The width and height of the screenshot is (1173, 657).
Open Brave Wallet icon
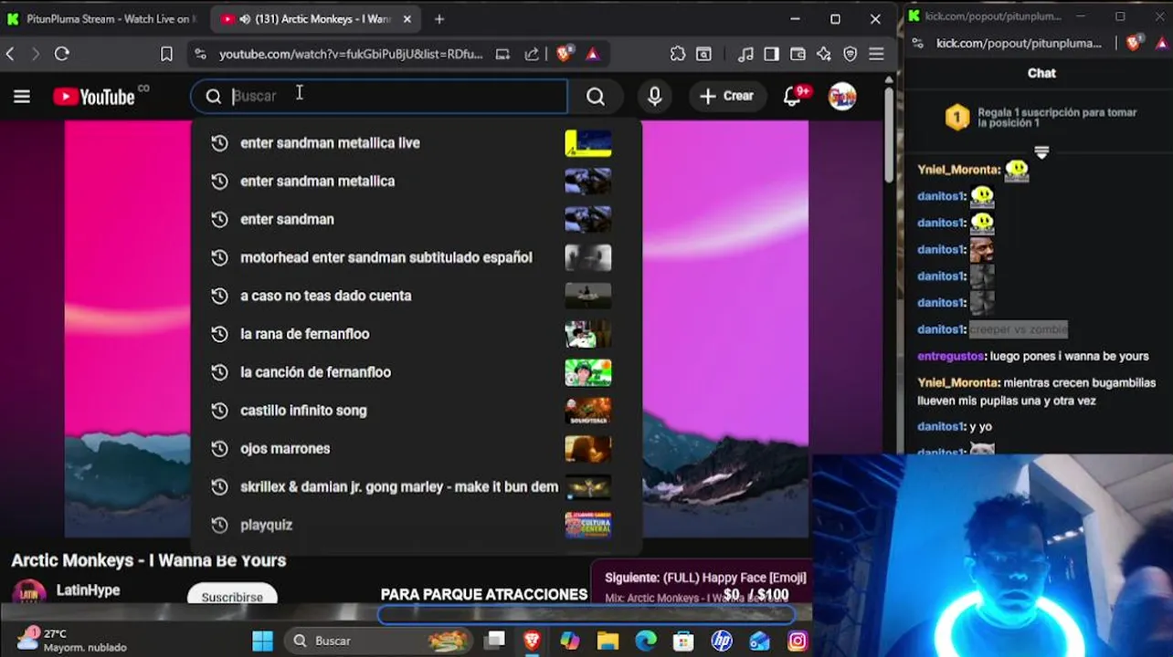798,55
